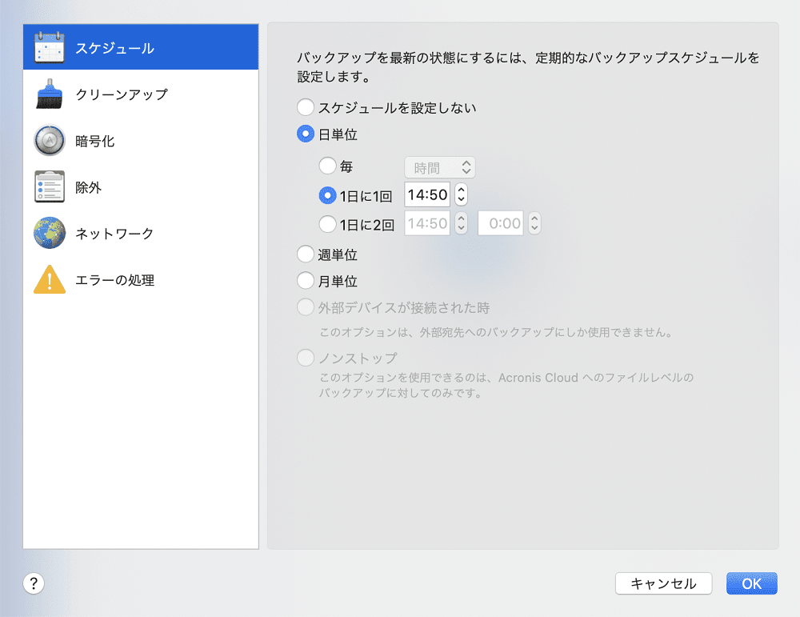Select 'スケジュールを設定しない' radio option
800x617 pixels.
pyautogui.click(x=305, y=107)
